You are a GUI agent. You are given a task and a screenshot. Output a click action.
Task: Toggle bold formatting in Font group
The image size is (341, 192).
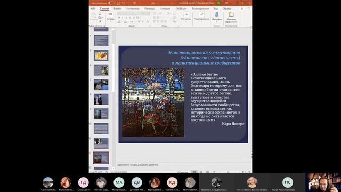pos(119,18)
